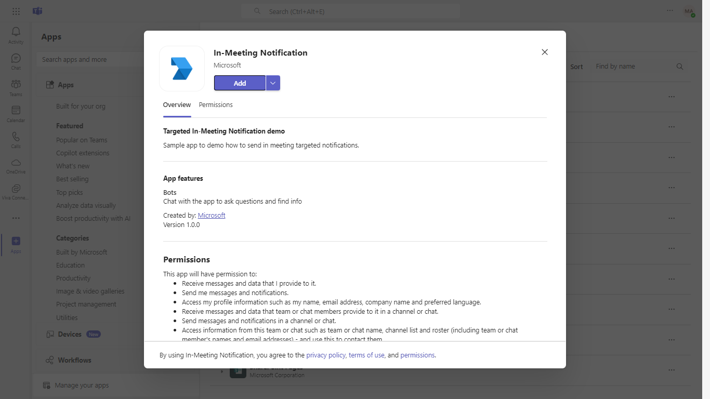710x399 pixels.
Task: Click the Version 1.0.0 text
Action: 181,225
